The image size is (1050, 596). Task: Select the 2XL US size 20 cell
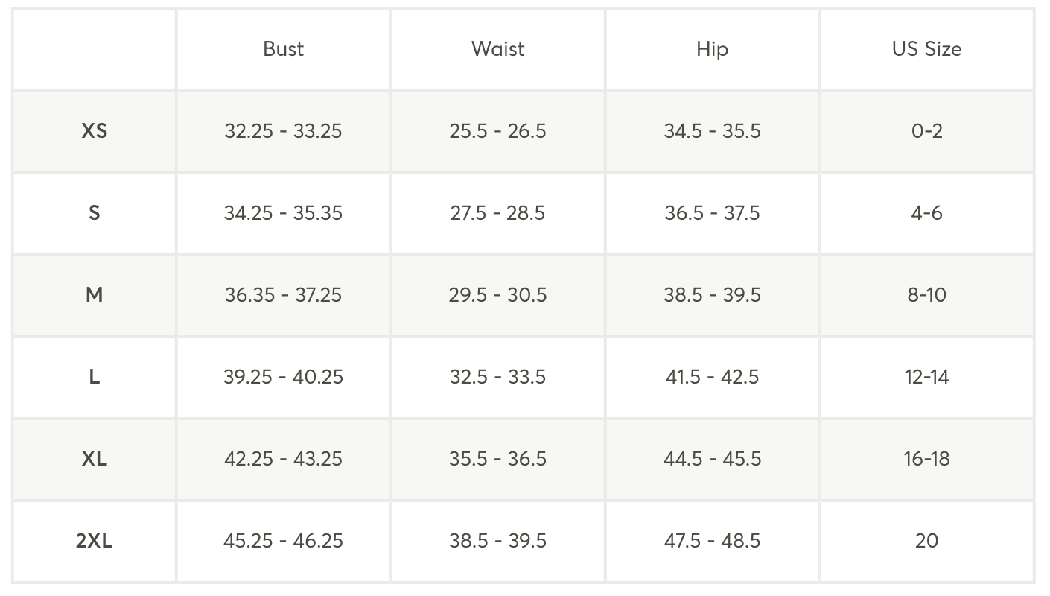tap(926, 541)
